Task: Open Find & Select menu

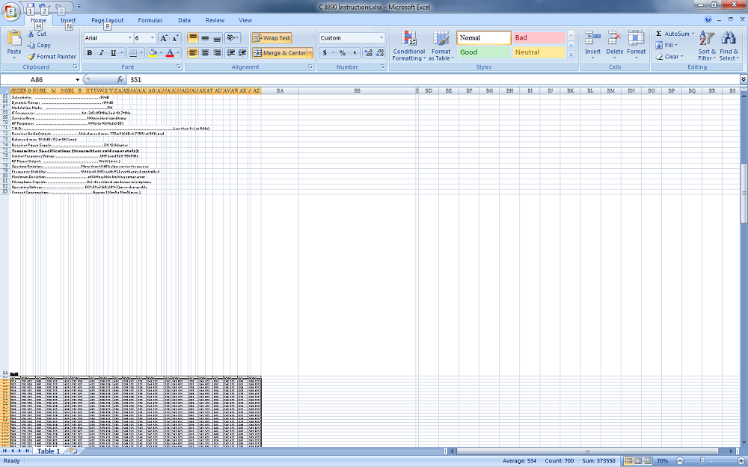Action: pyautogui.click(x=729, y=46)
